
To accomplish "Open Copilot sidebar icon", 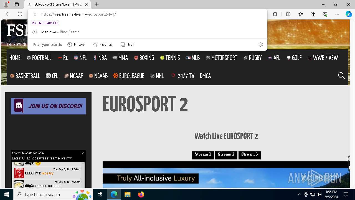I will (x=349, y=14).
